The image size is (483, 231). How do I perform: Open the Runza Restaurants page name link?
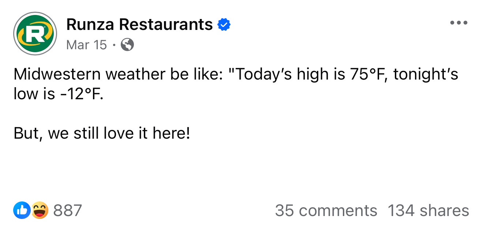139,25
